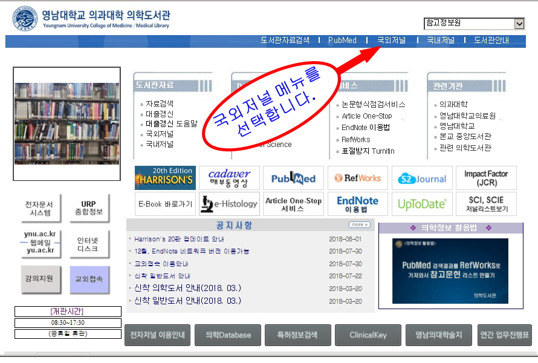Open EndNote 이용법 banner
Image resolution: width=538 pixels, height=363 pixels.
[357, 204]
